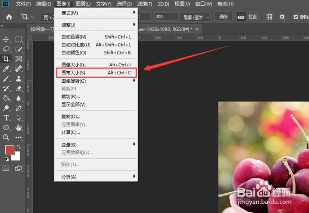Choose Calculations menu entry

[x=96, y=132]
